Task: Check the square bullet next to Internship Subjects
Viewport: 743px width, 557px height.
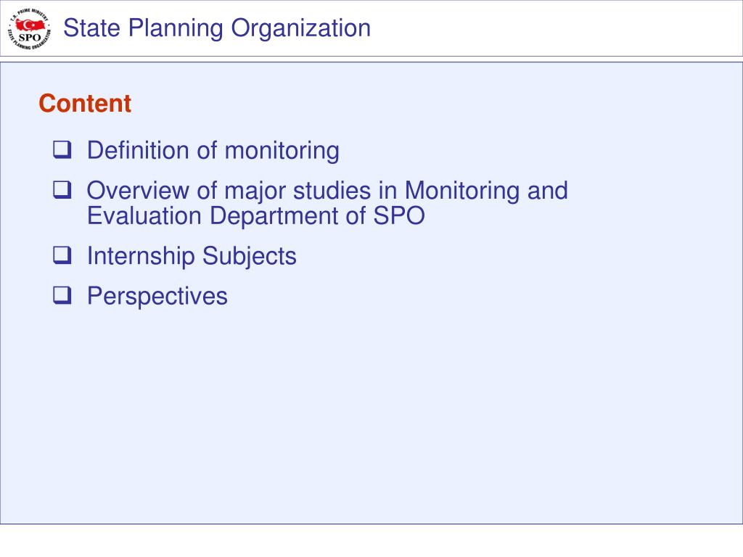Action: (62, 255)
